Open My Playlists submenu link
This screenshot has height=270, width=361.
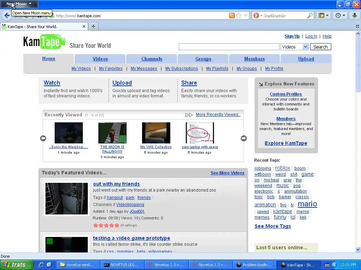pyautogui.click(x=217, y=69)
